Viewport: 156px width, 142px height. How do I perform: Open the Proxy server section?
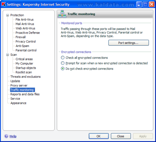coord(19,85)
